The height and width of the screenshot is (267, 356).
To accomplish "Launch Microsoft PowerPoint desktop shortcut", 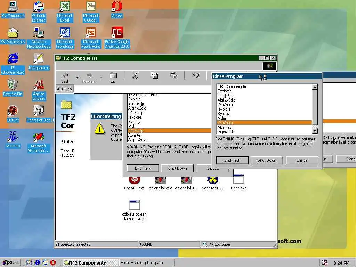I will [91, 38].
